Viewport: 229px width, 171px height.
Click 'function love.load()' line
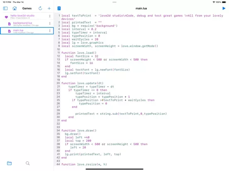79,53
